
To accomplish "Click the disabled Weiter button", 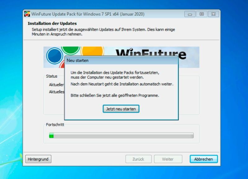I will pyautogui.click(x=168, y=159).
